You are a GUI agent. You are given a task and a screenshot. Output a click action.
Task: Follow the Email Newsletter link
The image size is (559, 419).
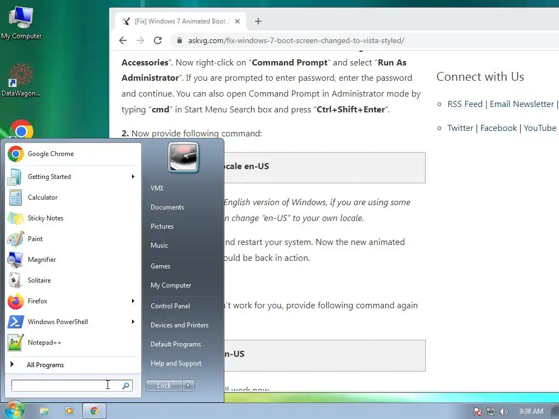point(522,104)
